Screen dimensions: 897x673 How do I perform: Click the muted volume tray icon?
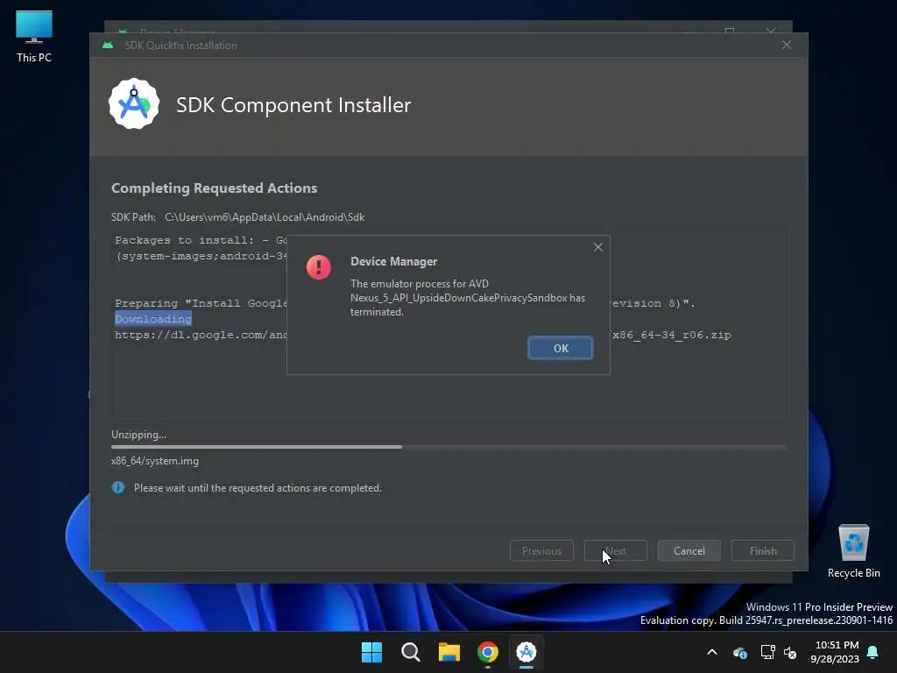pos(790,652)
